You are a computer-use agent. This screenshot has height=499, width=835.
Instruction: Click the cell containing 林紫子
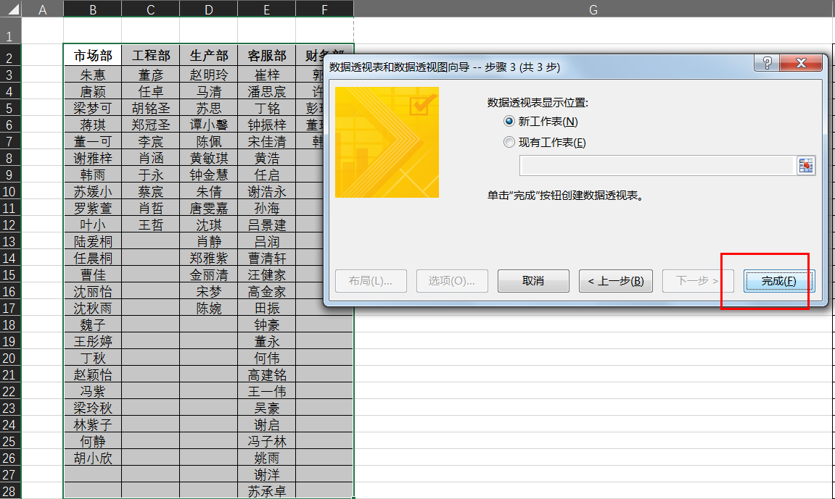(x=93, y=424)
